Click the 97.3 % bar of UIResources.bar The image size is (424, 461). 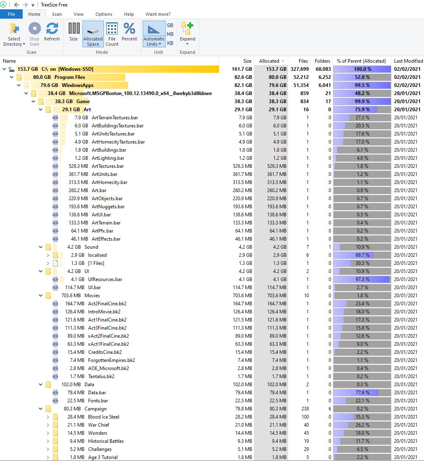coord(362,279)
